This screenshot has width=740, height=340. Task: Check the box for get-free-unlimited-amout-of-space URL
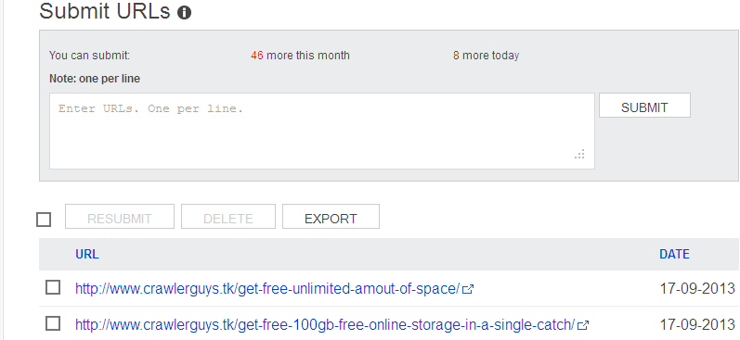pyautogui.click(x=53, y=287)
